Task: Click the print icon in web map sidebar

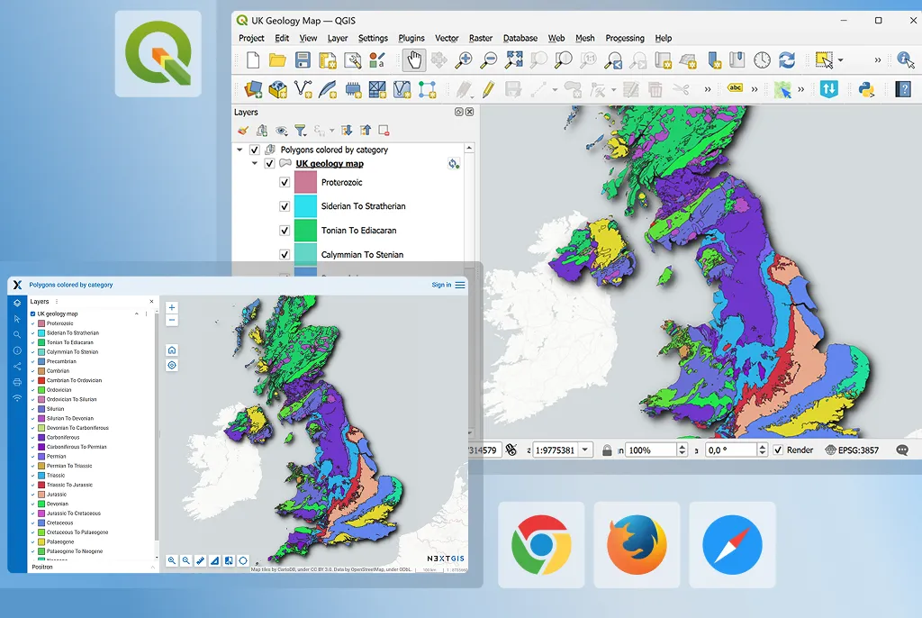Action: (x=17, y=382)
